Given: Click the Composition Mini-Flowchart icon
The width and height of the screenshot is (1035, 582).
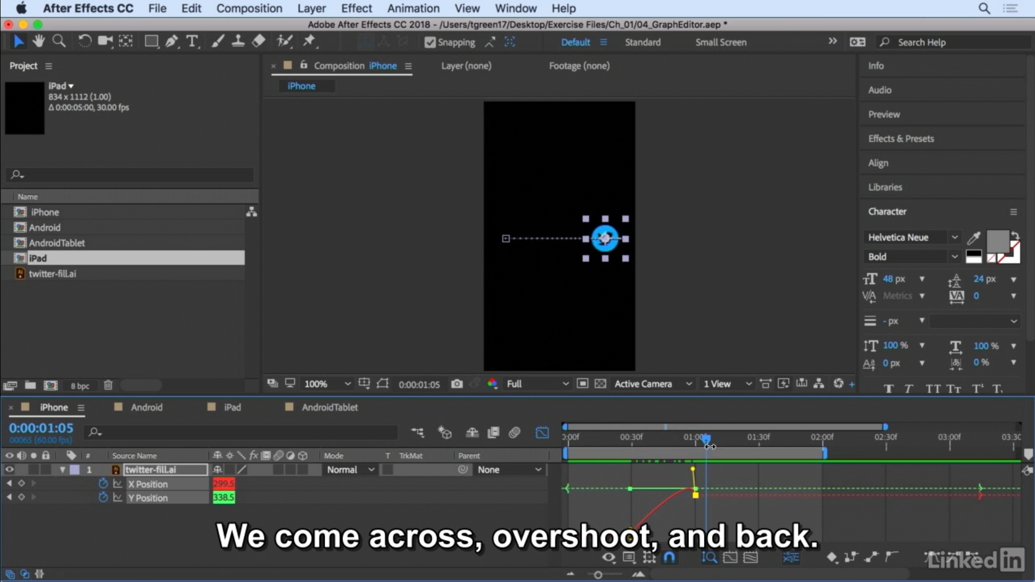Looking at the screenshot, I should click(418, 432).
